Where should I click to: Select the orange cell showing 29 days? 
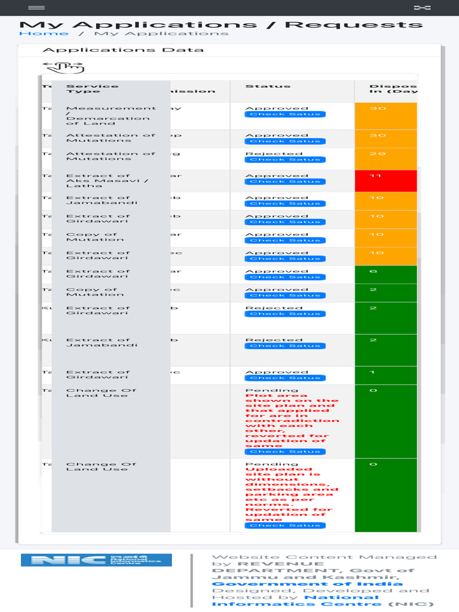386,159
